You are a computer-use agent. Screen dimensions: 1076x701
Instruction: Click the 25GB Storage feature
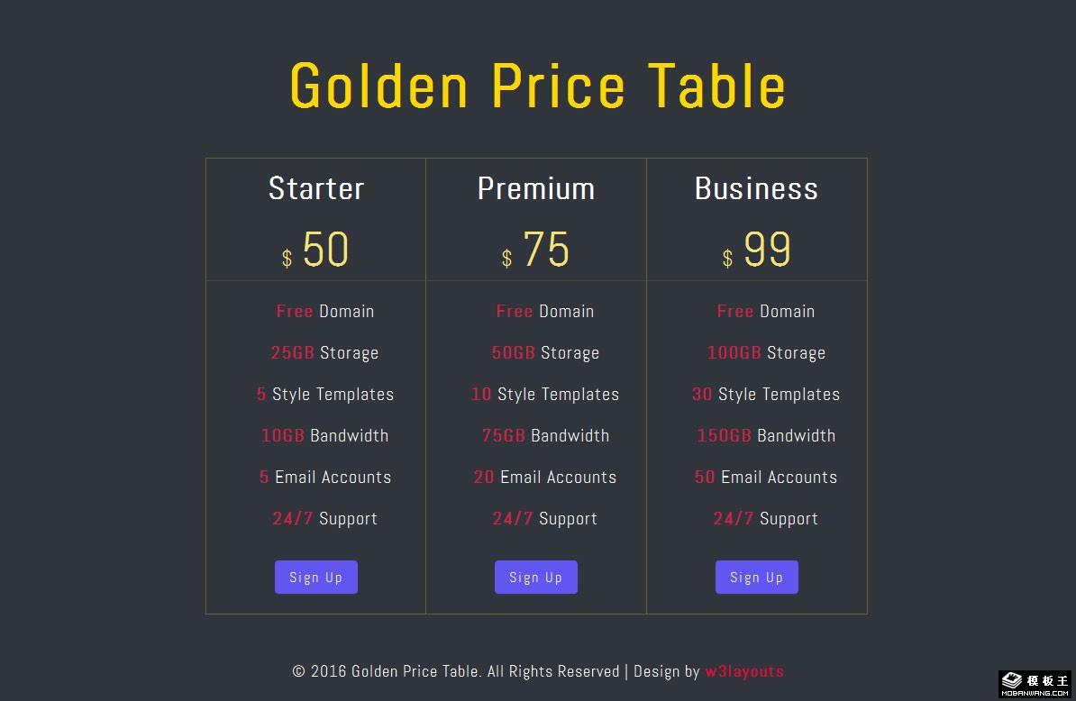click(x=324, y=352)
